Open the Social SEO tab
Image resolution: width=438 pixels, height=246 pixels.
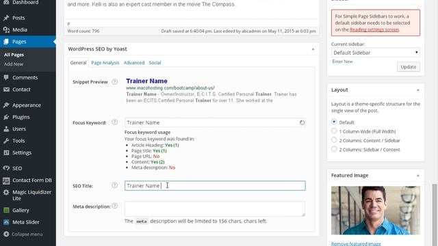pyautogui.click(x=155, y=63)
